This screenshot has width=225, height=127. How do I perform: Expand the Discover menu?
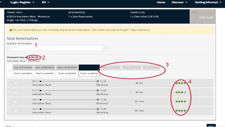point(179,2)
